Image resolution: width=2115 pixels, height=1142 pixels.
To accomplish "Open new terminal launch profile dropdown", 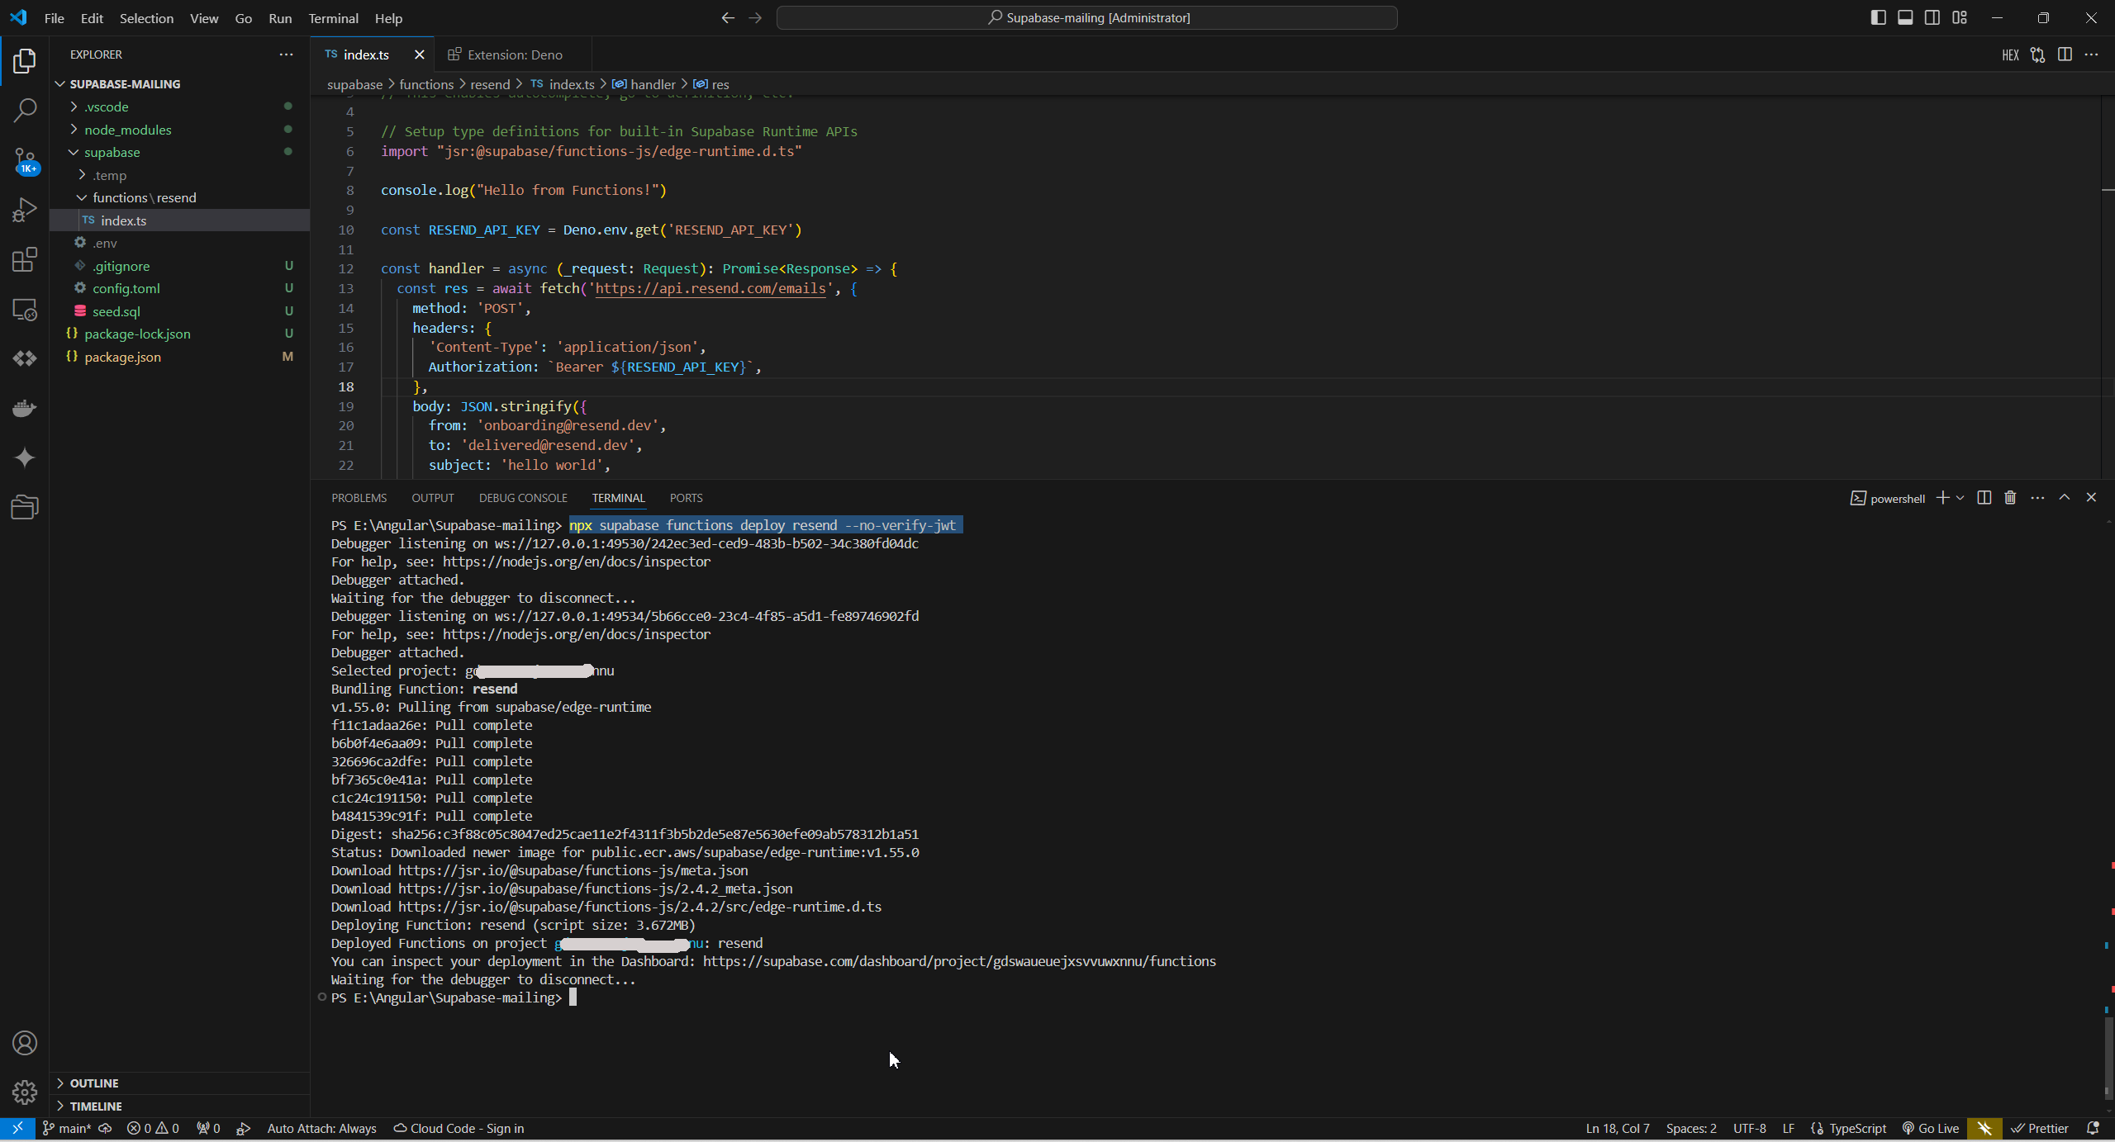I will tap(1960, 498).
